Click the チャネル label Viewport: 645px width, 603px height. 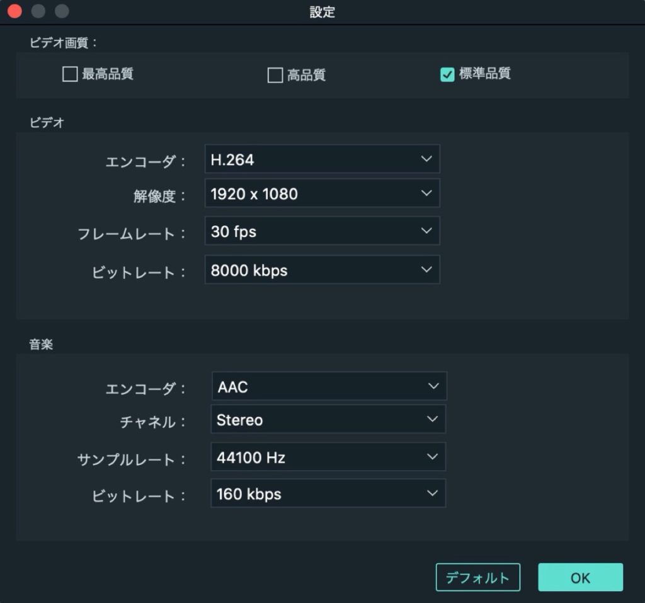point(152,422)
